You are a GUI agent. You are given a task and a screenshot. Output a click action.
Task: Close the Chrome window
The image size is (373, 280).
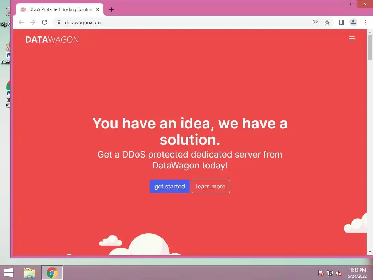point(365,4)
